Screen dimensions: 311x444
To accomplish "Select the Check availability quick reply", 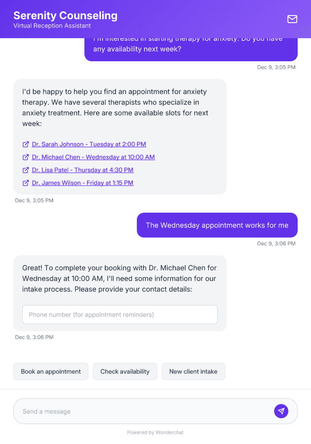I will tap(125, 371).
